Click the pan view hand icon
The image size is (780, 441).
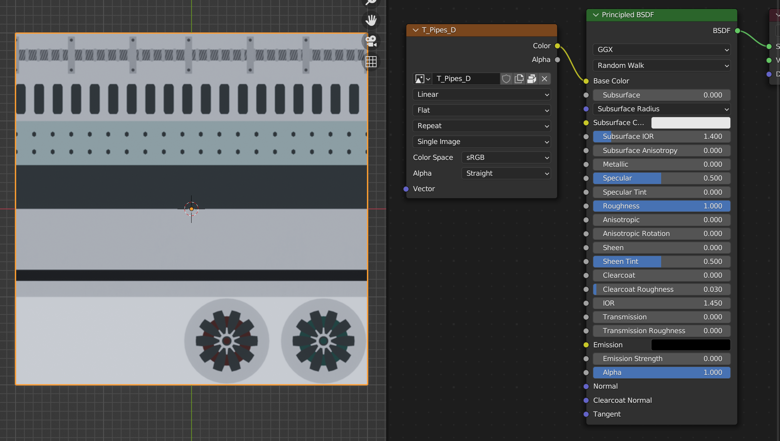pos(371,20)
